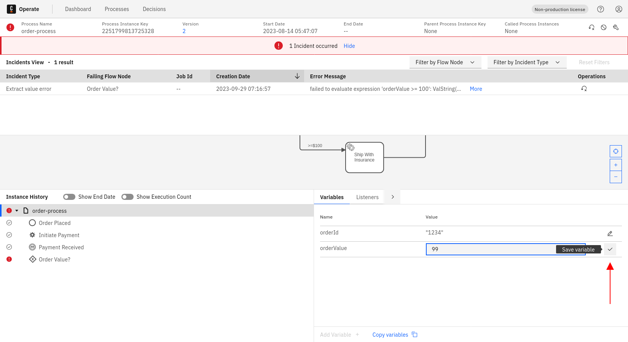Zoom out of the diagram

[615, 177]
